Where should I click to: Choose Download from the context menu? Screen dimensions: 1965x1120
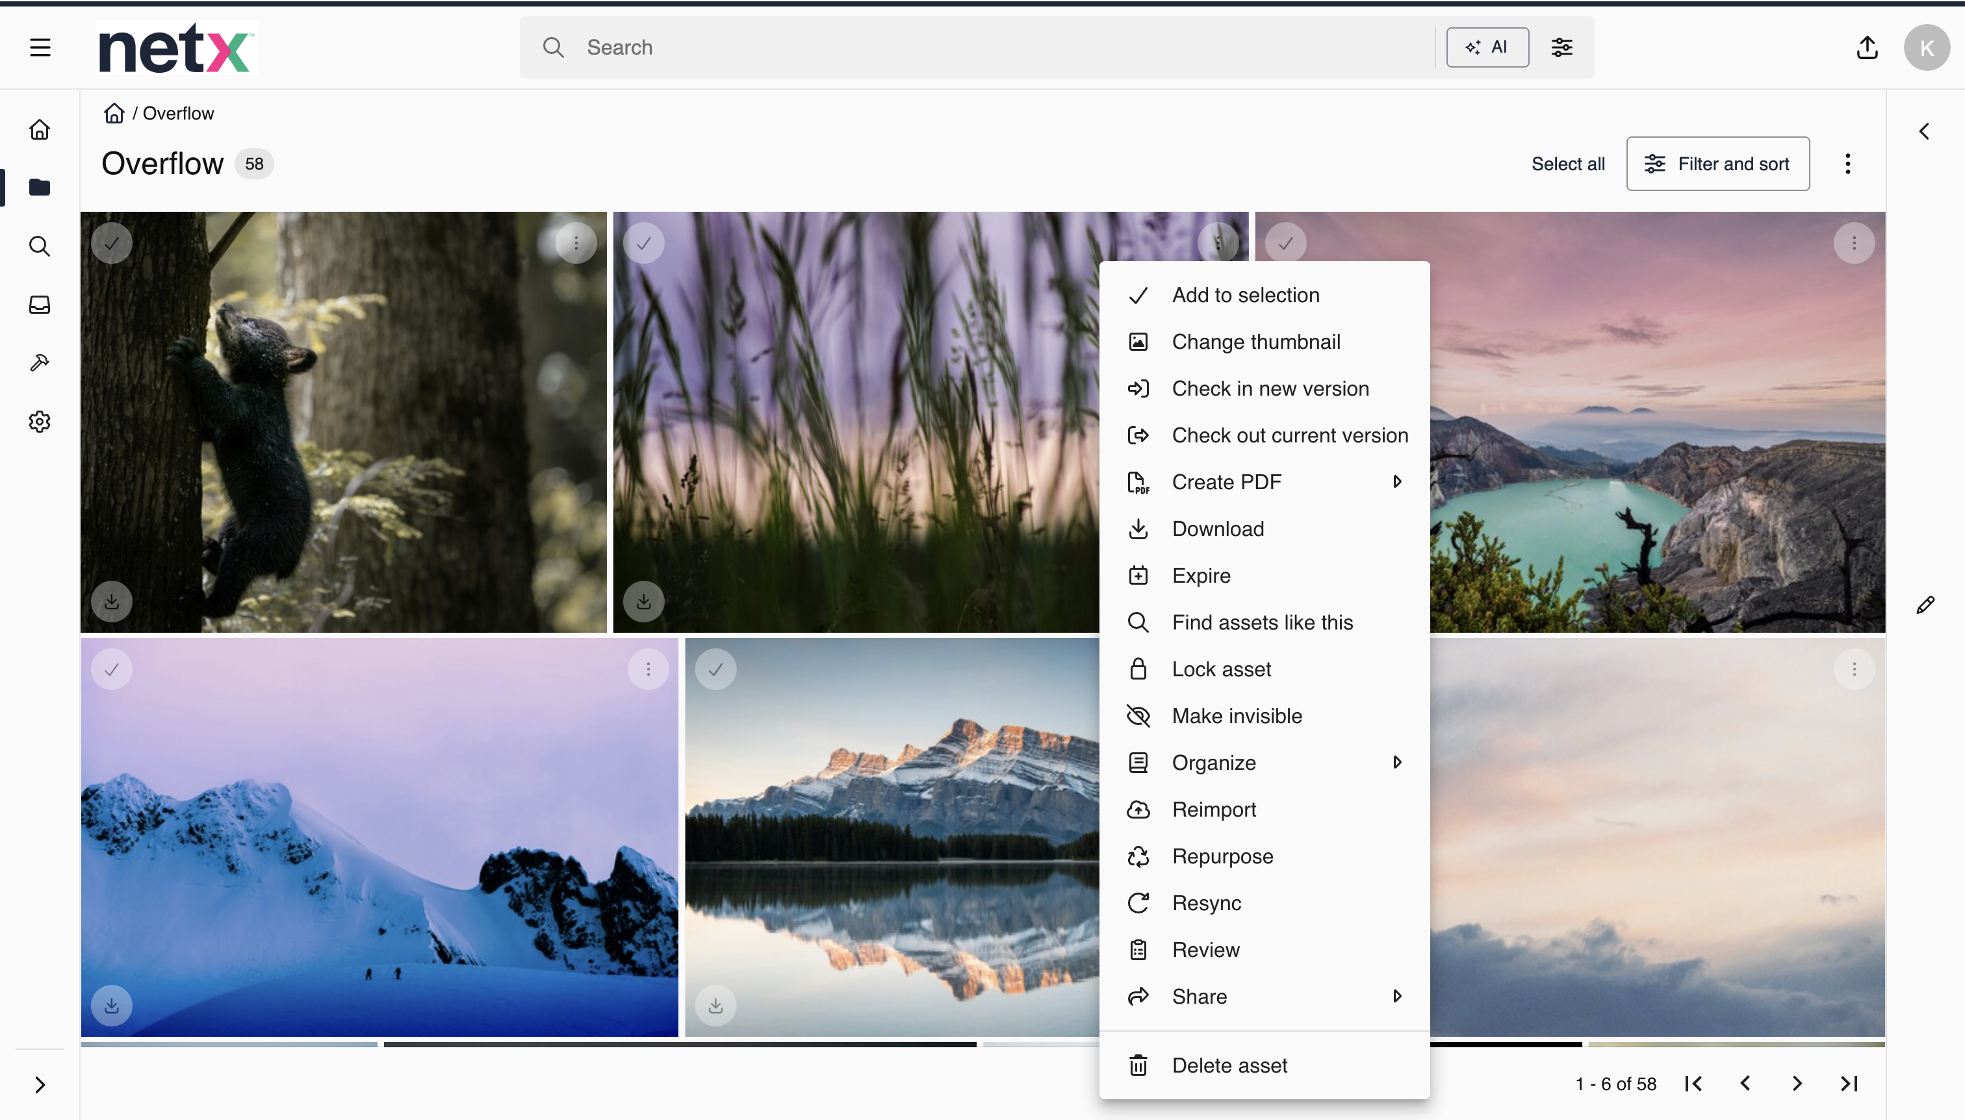pyautogui.click(x=1264, y=529)
